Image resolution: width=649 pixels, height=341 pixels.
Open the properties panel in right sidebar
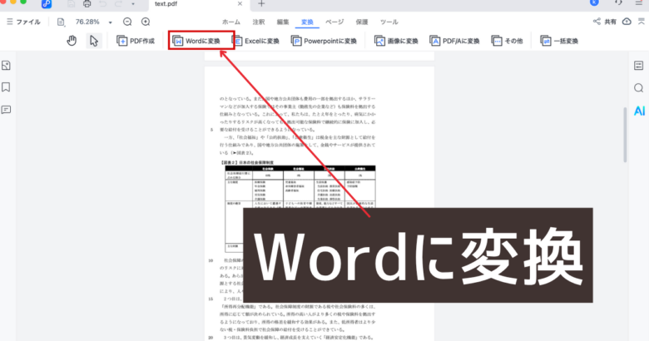tap(639, 66)
